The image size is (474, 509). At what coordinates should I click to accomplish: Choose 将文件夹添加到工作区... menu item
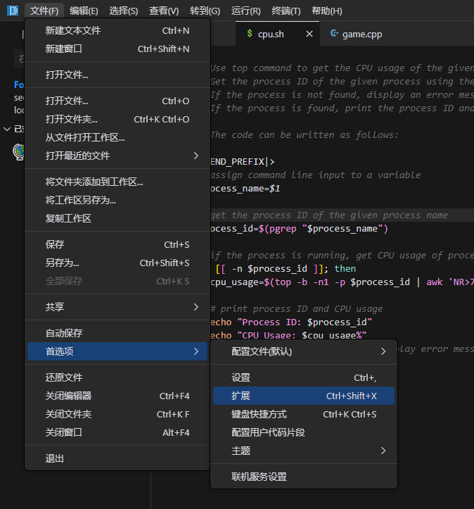[117, 182]
